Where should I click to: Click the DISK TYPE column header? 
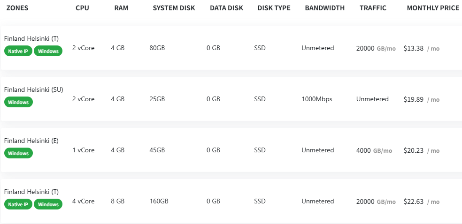coord(274,8)
